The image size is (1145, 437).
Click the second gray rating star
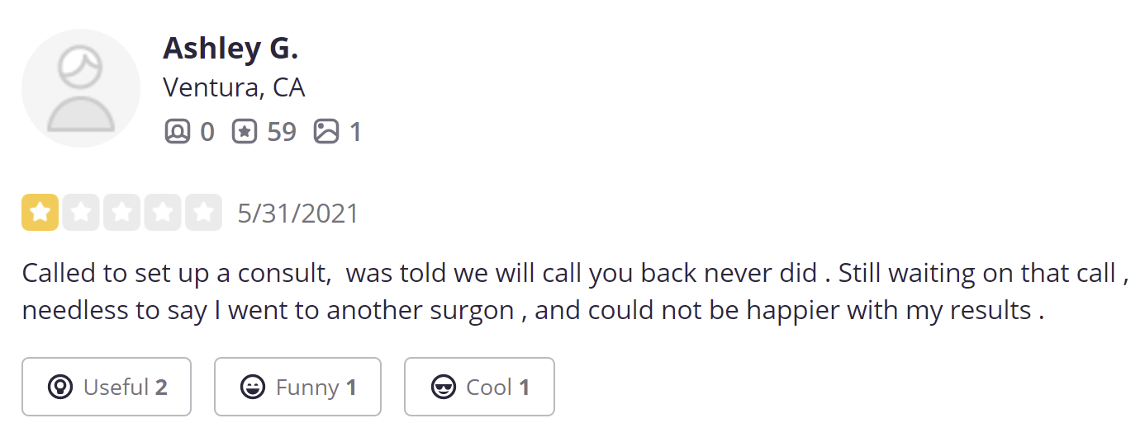[x=81, y=213]
